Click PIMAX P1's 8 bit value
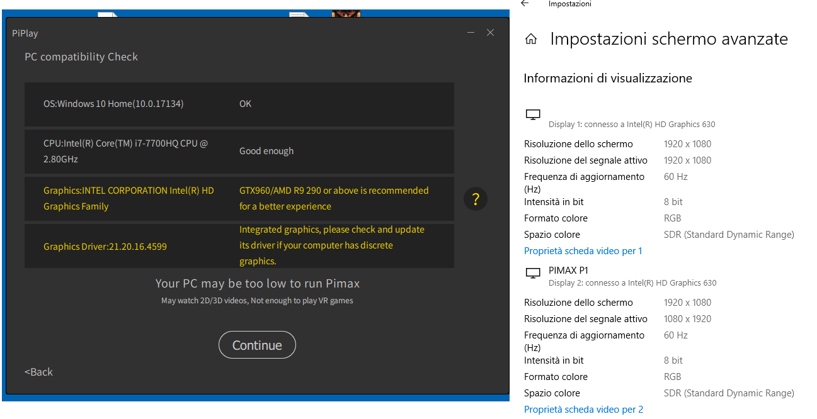 (x=673, y=360)
